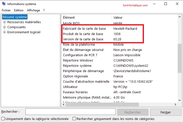
Task: Select the Version = "10.0.18362.628" value
Action: click(133, 82)
